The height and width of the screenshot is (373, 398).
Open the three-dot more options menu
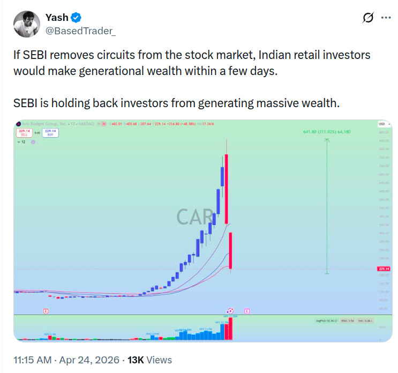(x=386, y=18)
